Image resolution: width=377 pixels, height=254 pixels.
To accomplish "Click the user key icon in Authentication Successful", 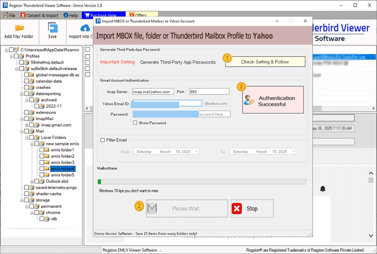I will [249, 100].
